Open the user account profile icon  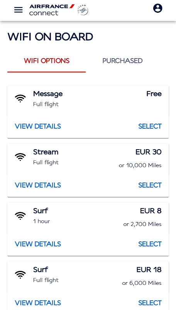[x=158, y=8]
